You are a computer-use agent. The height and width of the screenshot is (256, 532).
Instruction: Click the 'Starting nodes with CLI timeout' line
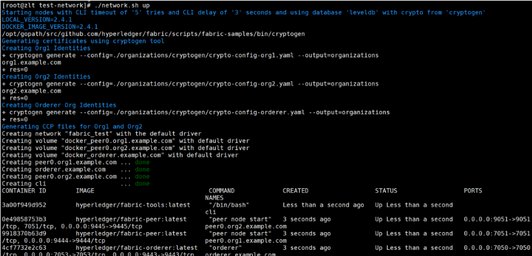pos(244,13)
